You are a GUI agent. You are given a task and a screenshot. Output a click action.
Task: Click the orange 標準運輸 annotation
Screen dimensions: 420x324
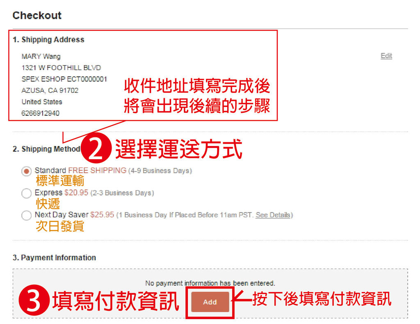pos(60,181)
